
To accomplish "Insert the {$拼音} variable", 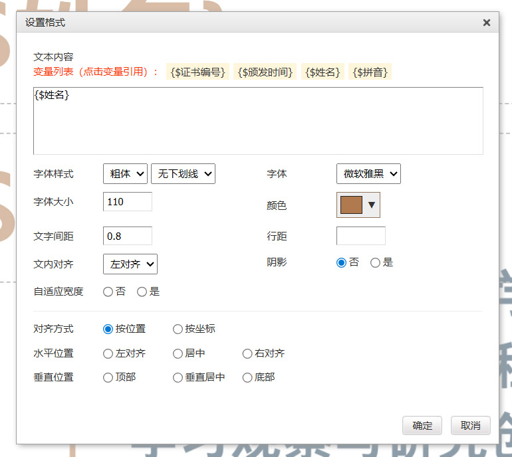I will pyautogui.click(x=370, y=72).
